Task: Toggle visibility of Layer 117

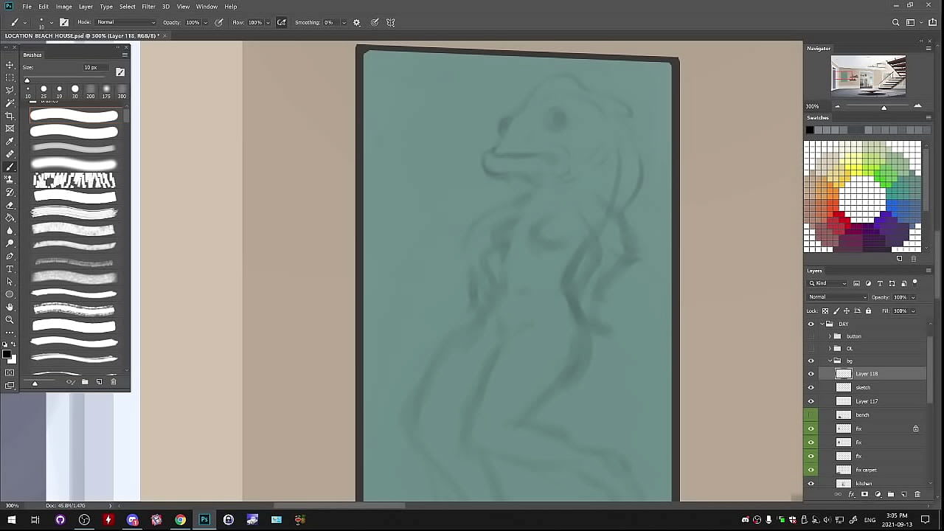Action: pyautogui.click(x=811, y=401)
